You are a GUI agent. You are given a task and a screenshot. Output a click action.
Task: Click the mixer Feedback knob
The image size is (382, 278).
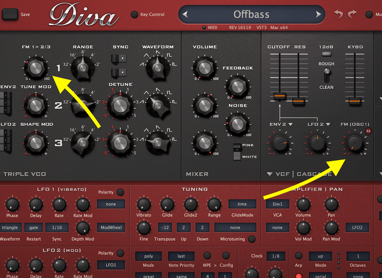[x=237, y=86]
